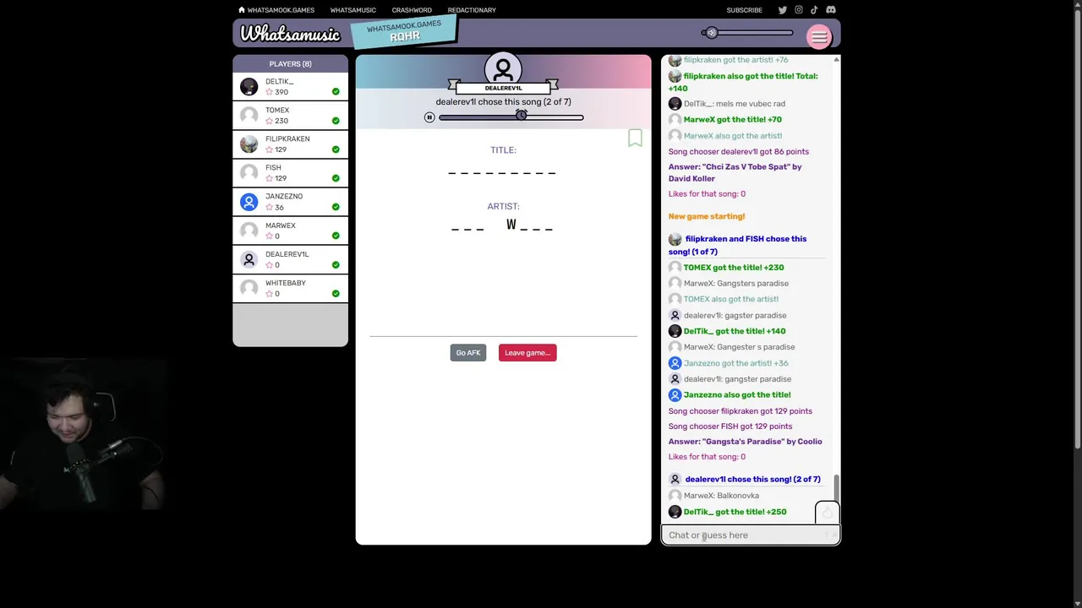This screenshot has height=608, width=1082.
Task: Click FISH avatar in player list
Action: click(249, 172)
